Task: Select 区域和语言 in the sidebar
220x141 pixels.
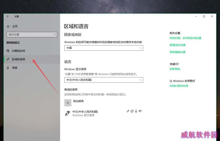Action: point(32,59)
